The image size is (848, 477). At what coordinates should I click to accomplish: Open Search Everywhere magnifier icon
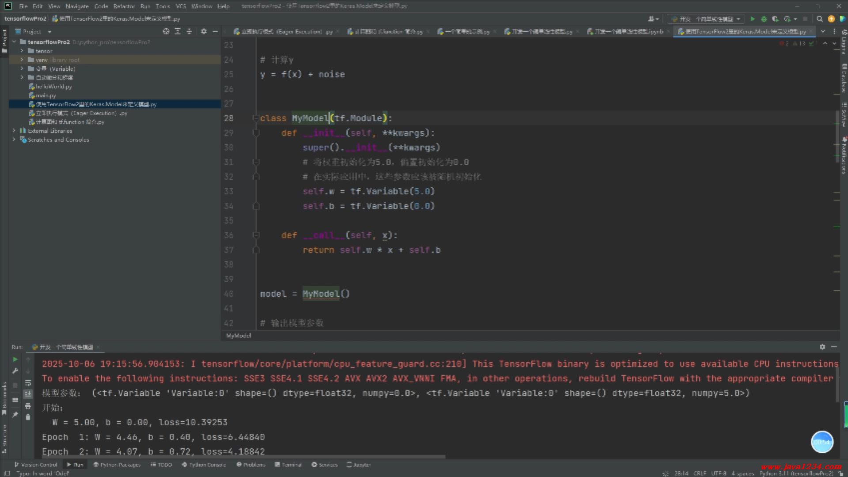(820, 19)
